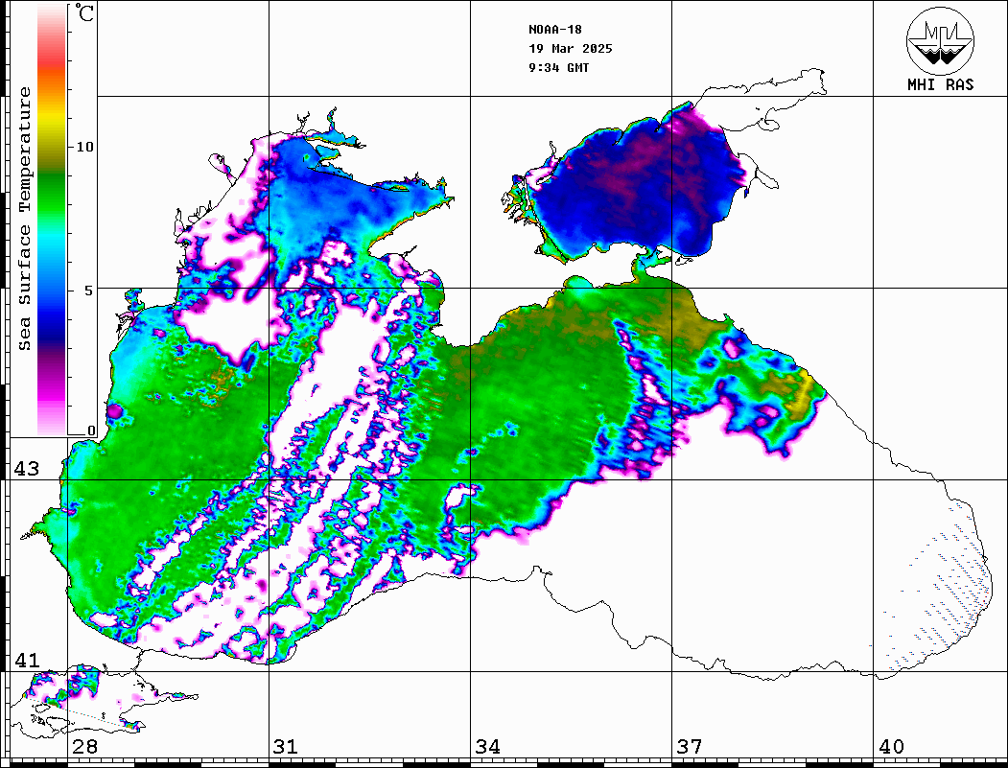Viewport: 1008px width, 768px height.
Task: Click the '0' tick on temperature scale
Action: 91,431
